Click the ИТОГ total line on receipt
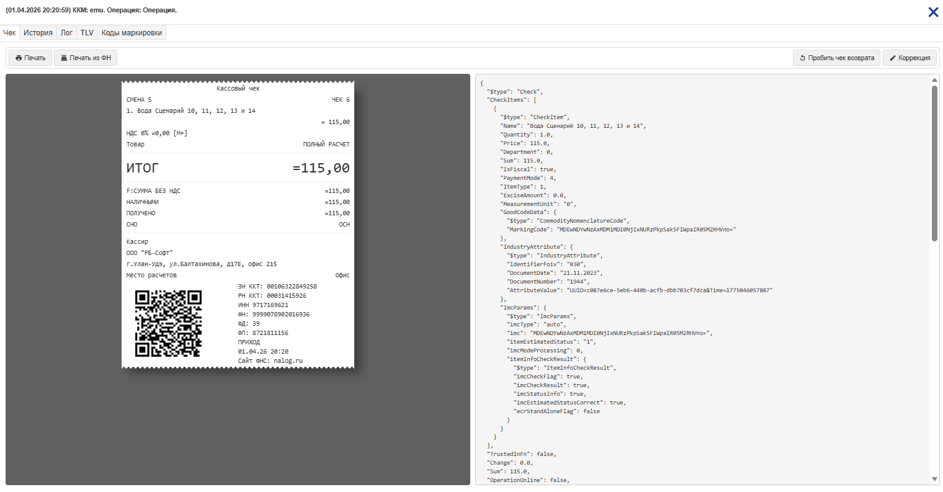Viewport: 943px width, 492px height. [x=238, y=168]
